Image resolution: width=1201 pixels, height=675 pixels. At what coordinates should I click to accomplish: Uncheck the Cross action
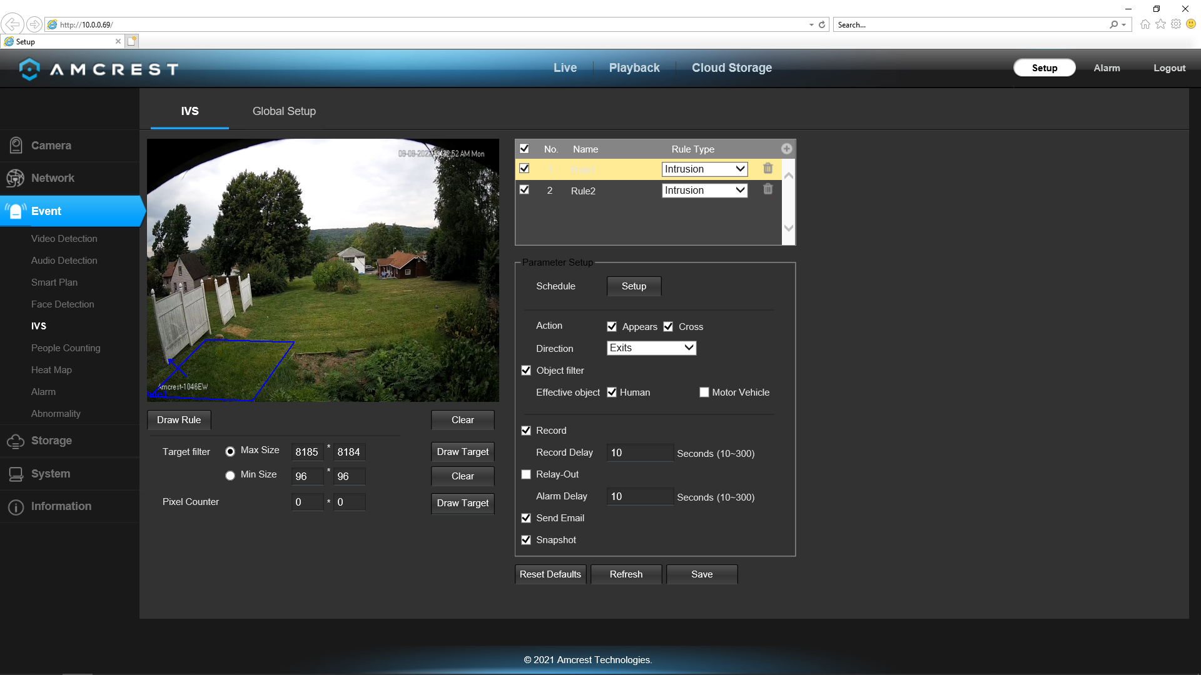[668, 327]
